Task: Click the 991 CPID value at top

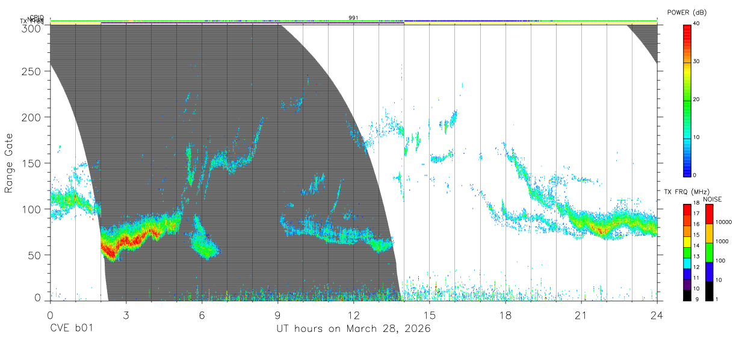Action: tap(353, 17)
